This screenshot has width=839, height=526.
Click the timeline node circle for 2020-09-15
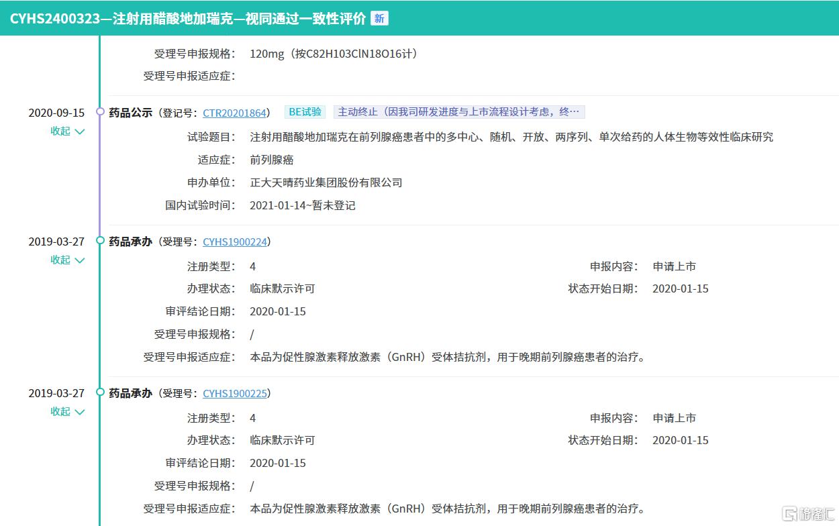(x=100, y=112)
